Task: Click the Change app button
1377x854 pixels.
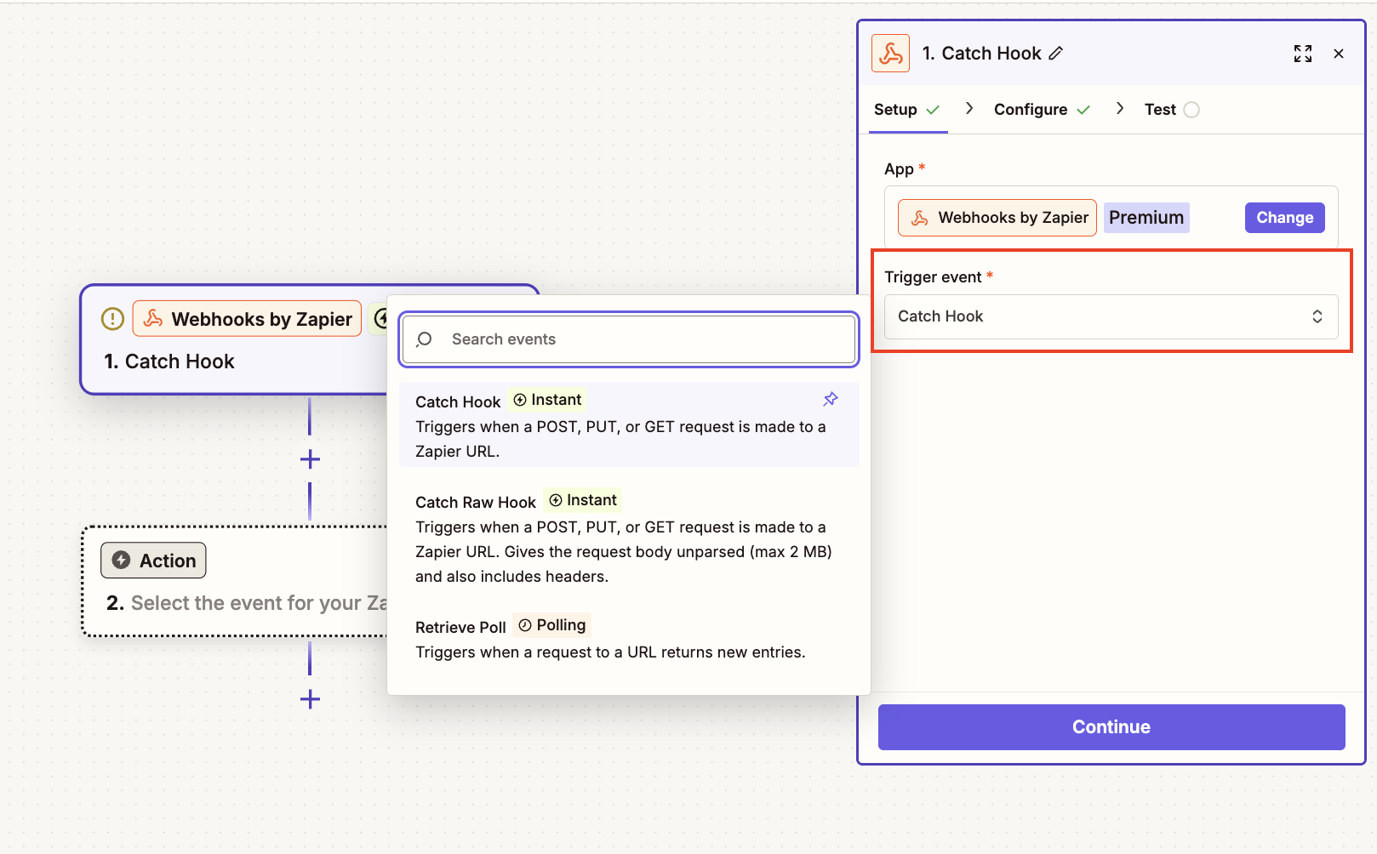Action: pos(1285,218)
